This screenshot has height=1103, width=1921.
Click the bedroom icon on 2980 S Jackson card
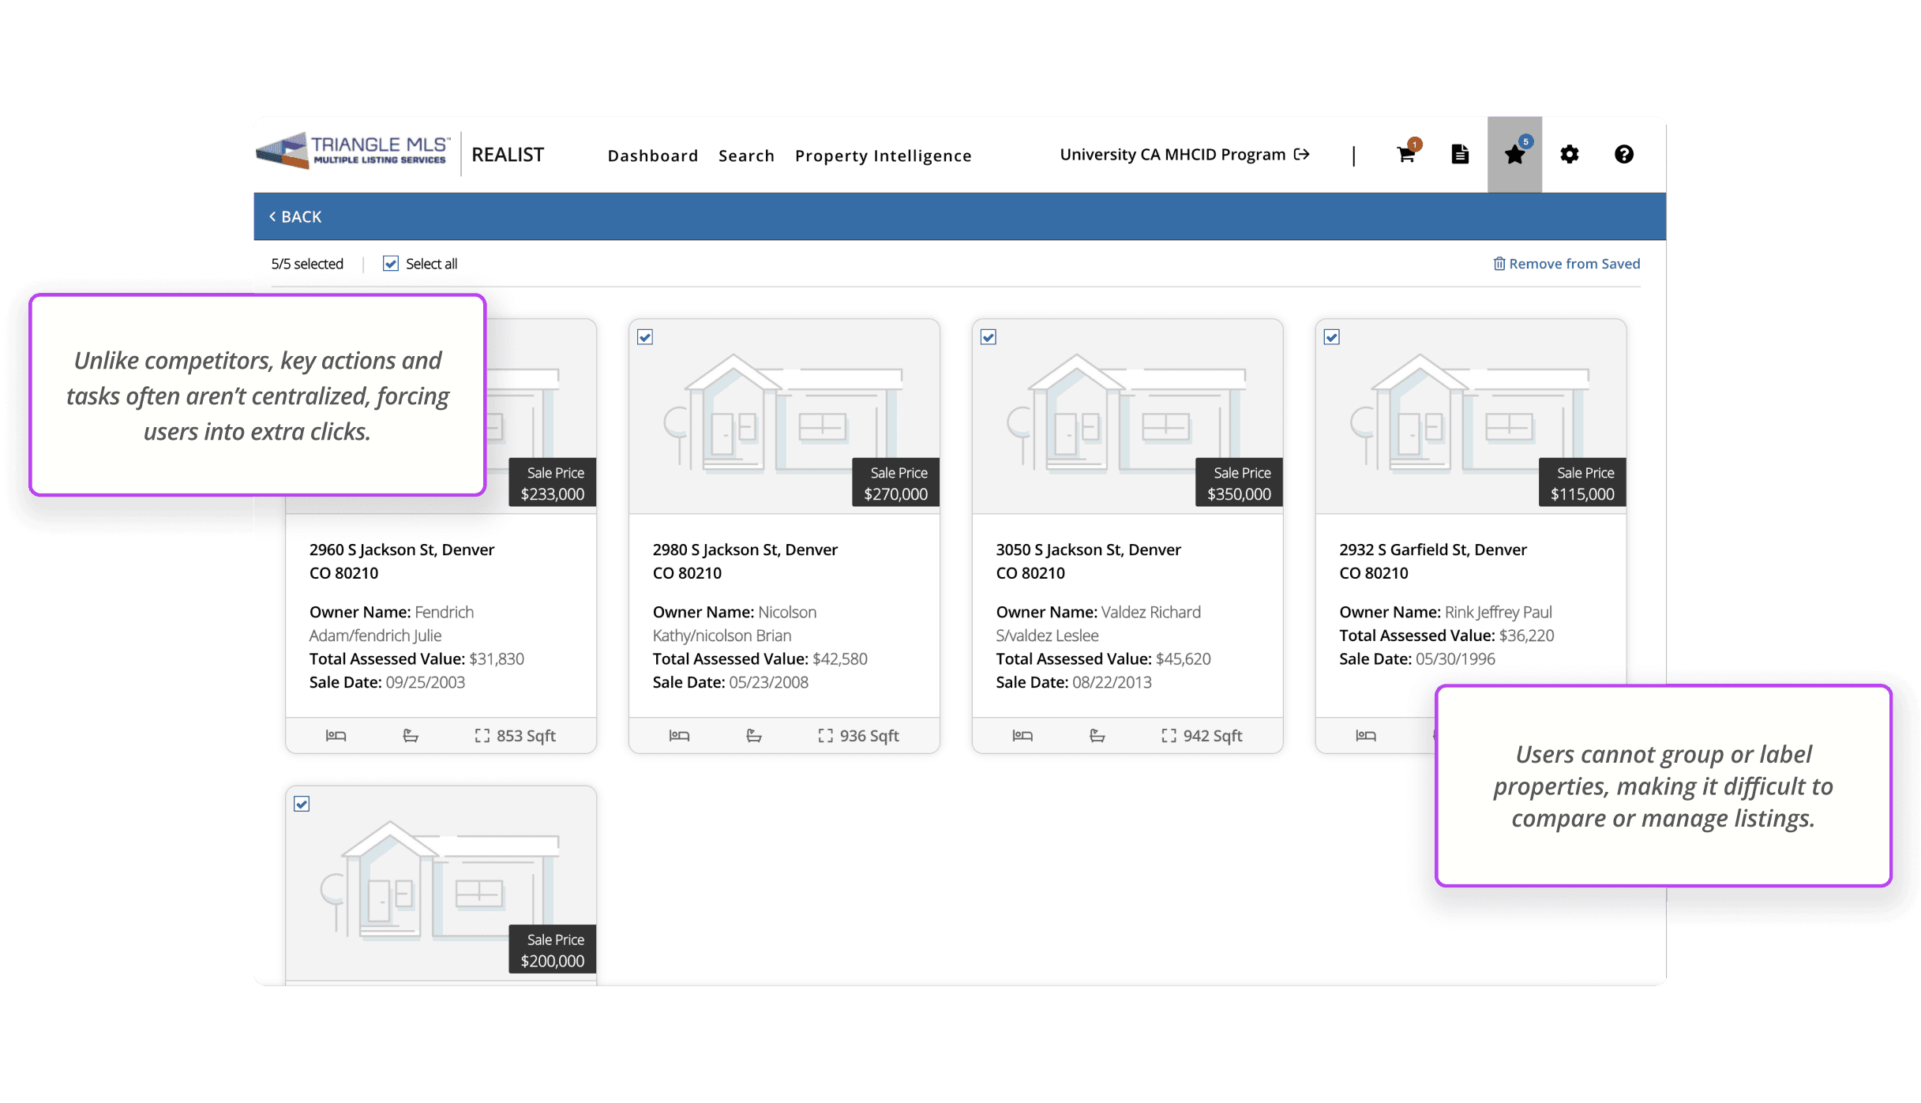coord(679,736)
